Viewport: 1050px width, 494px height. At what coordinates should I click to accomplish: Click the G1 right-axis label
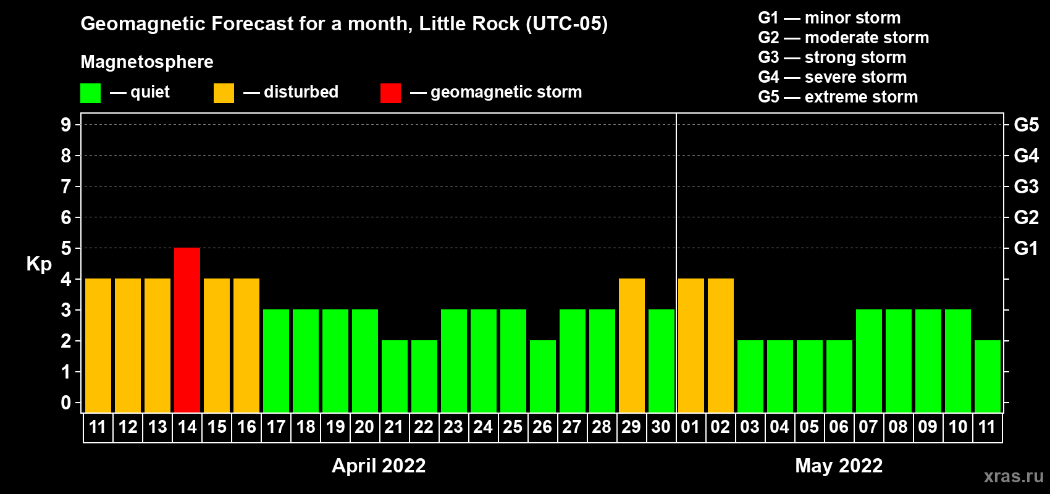[x=1027, y=248]
